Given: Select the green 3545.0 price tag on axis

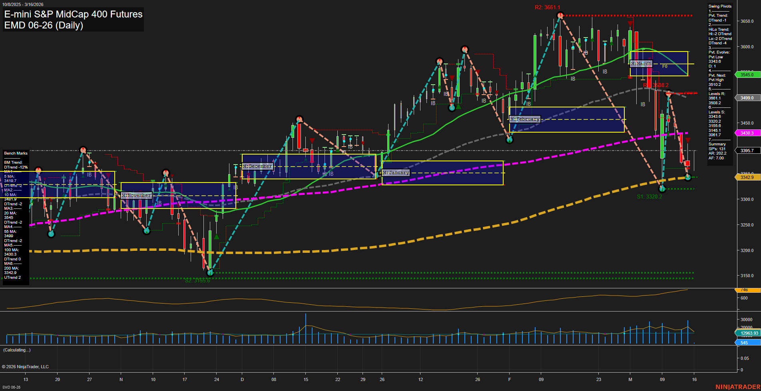Looking at the screenshot, I should [x=746, y=75].
